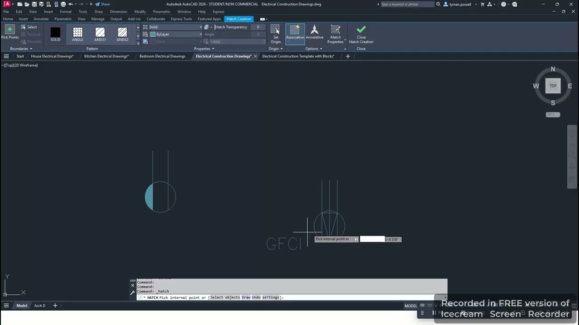
Task: Click the Open file icon in Quick Access toolbar
Action: [27, 4]
